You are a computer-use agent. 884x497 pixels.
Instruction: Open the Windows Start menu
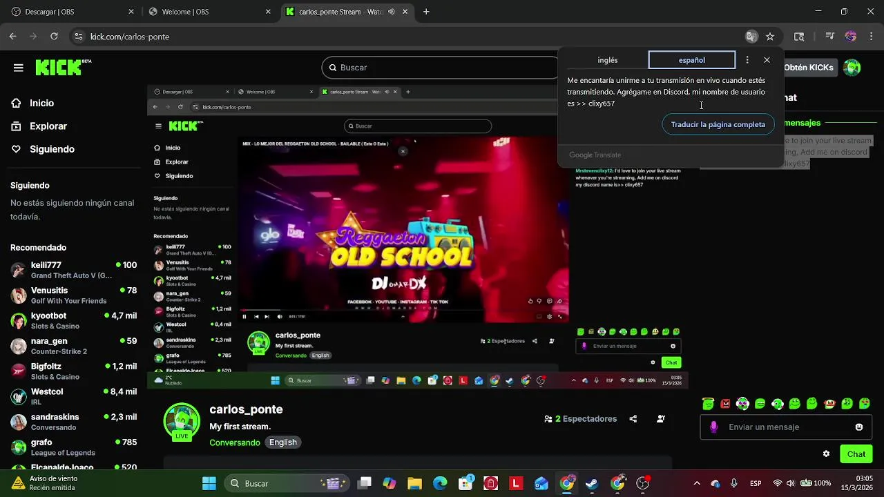pos(209,483)
